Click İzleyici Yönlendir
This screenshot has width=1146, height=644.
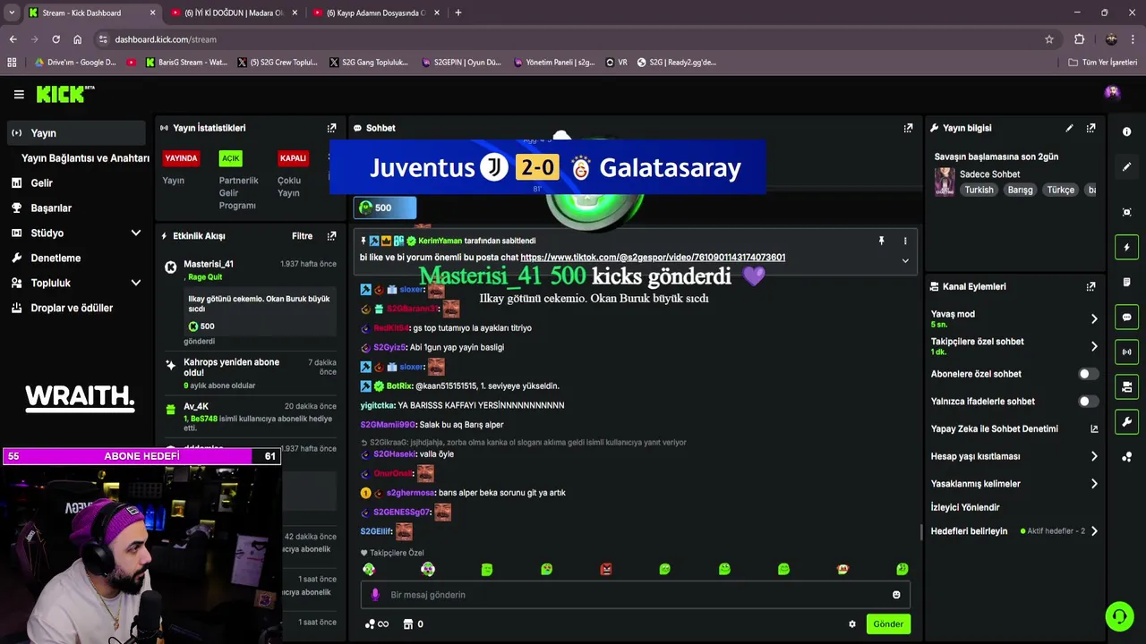click(965, 507)
